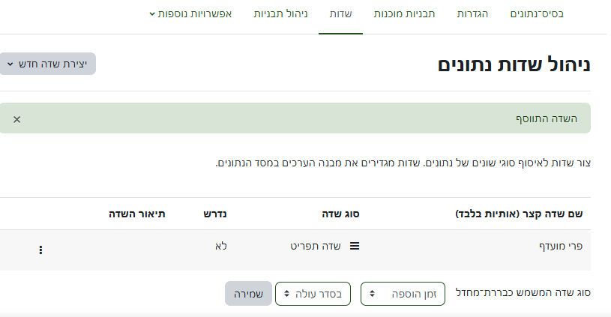
Task: Click the 'סוג שדה' column header
Action: 343,214
